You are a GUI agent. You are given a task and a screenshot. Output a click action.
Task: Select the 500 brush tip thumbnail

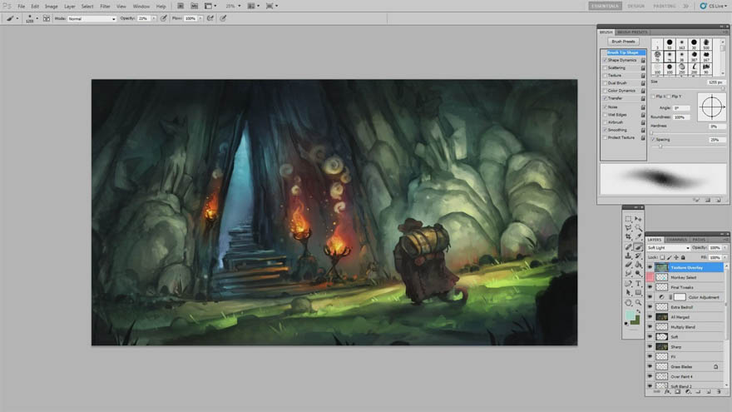point(706,44)
